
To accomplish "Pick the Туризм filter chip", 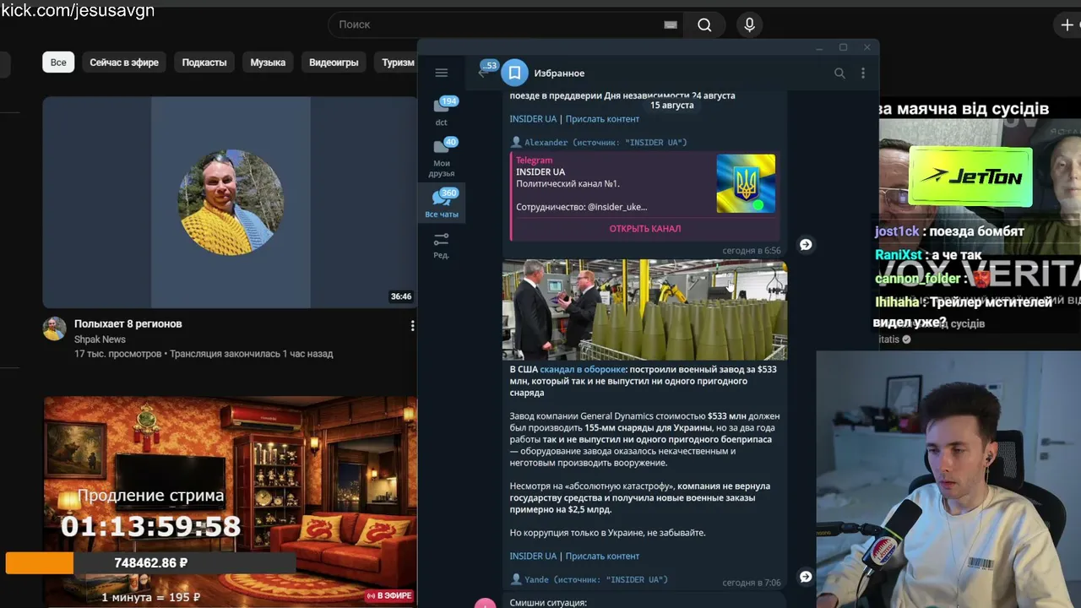I will (x=396, y=62).
